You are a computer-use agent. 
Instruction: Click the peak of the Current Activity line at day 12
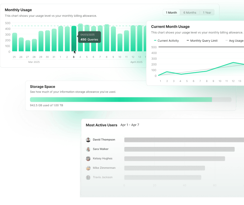(x=233, y=63)
